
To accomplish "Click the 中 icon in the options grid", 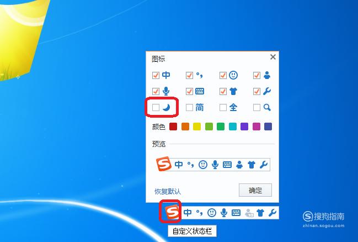I will [x=166, y=75].
